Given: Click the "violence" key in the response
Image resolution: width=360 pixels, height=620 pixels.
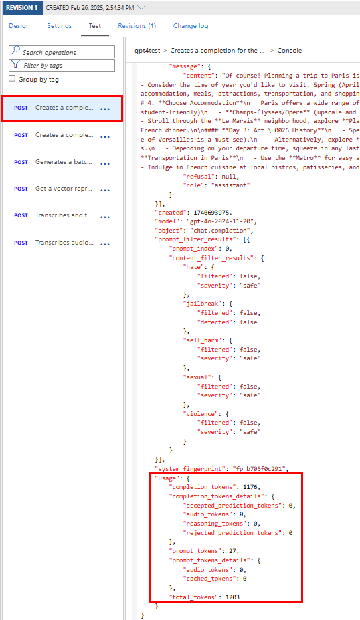Looking at the screenshot, I should click(200, 414).
